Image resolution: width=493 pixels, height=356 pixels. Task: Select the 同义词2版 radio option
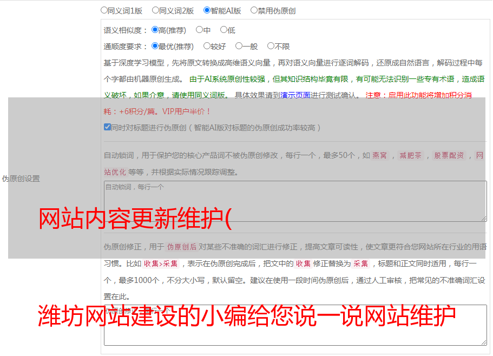tap(155, 10)
